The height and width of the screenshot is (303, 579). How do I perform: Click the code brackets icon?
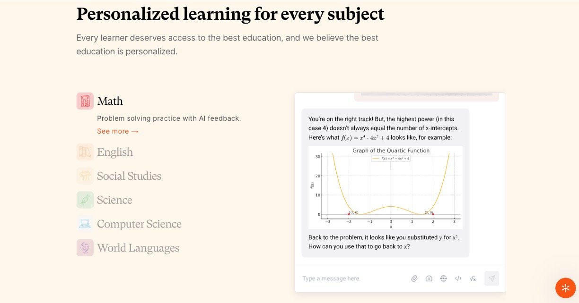click(458, 278)
